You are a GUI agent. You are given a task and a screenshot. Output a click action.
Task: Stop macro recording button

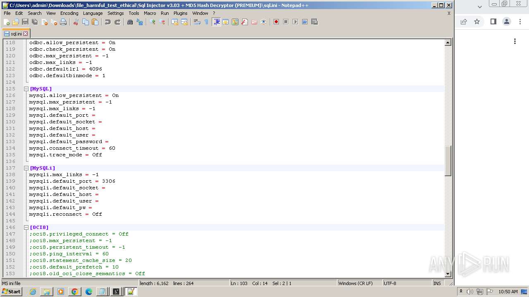(286, 22)
